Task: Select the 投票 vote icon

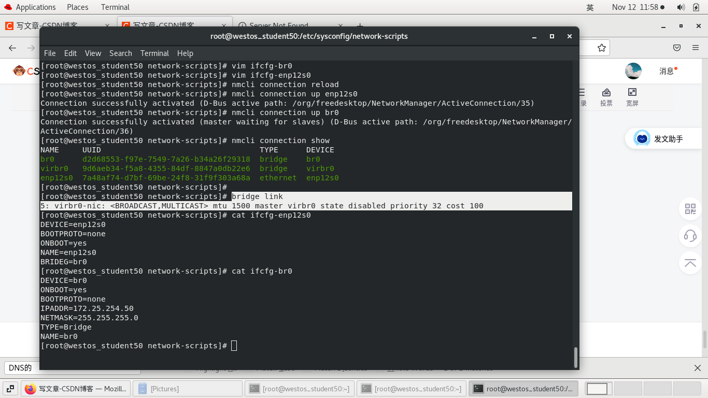Action: (x=606, y=92)
